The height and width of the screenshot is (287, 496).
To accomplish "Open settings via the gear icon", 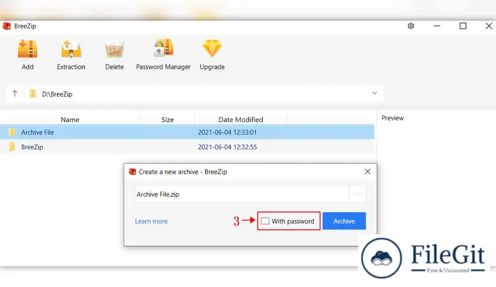I will (x=411, y=26).
